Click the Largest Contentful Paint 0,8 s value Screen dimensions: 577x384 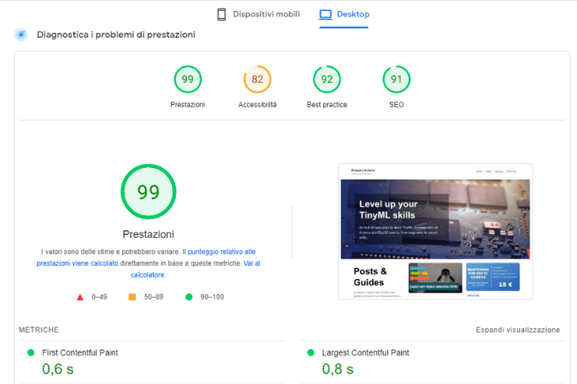coord(337,369)
